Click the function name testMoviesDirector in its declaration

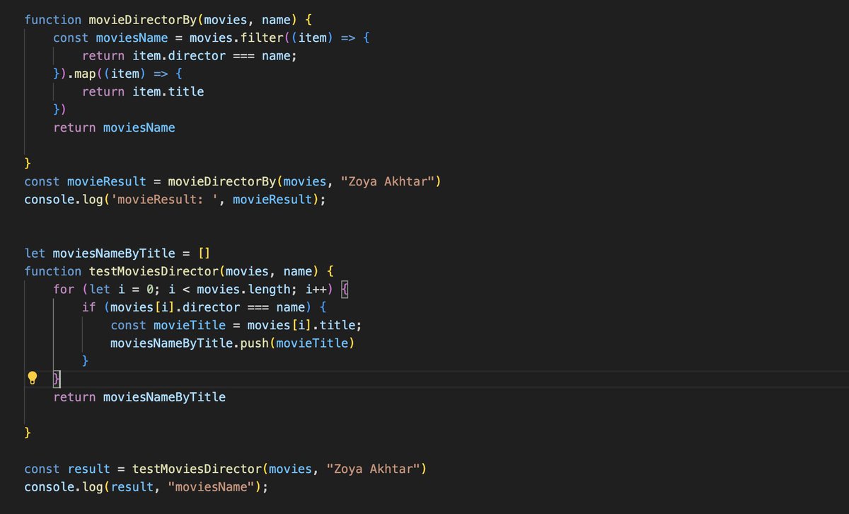point(154,271)
